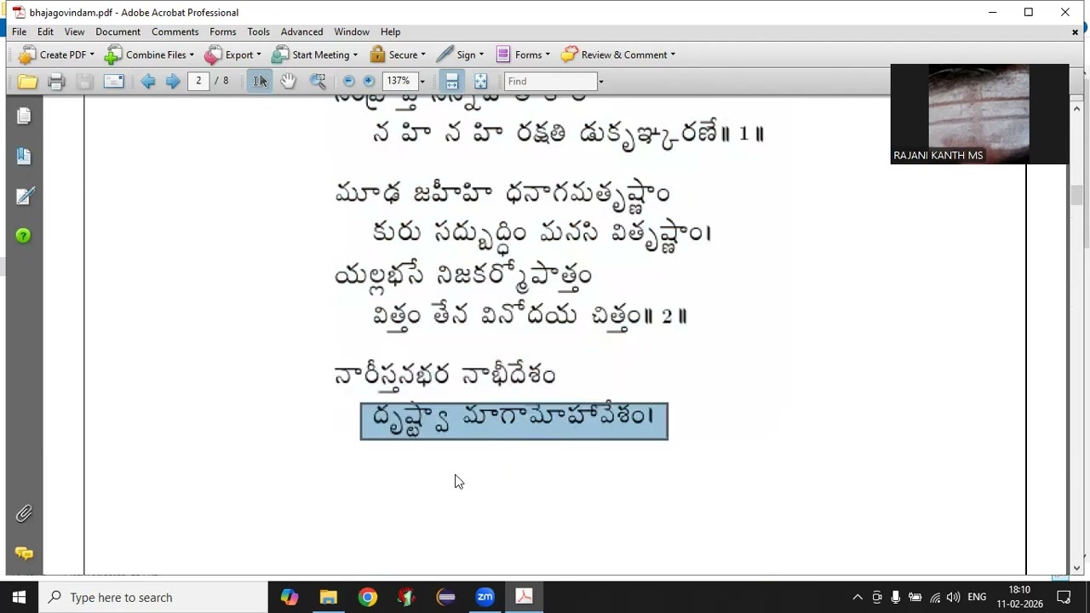Go to previous page with left arrow
1090x613 pixels.
[148, 81]
